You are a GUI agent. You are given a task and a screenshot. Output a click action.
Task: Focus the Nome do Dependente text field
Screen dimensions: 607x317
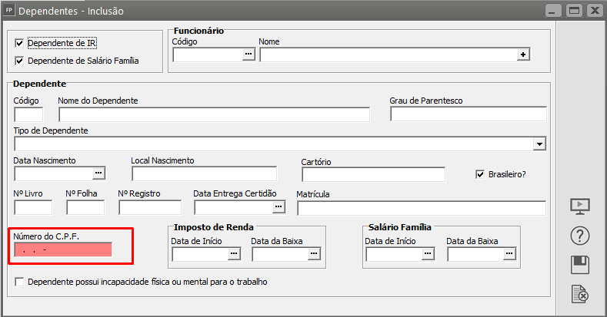pyautogui.click(x=214, y=114)
